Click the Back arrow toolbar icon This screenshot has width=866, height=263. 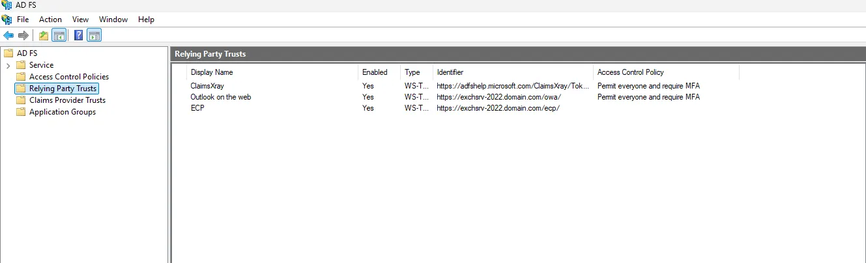[x=8, y=35]
